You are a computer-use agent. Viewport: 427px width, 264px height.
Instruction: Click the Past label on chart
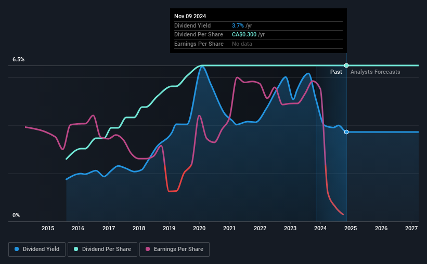pyautogui.click(x=336, y=72)
